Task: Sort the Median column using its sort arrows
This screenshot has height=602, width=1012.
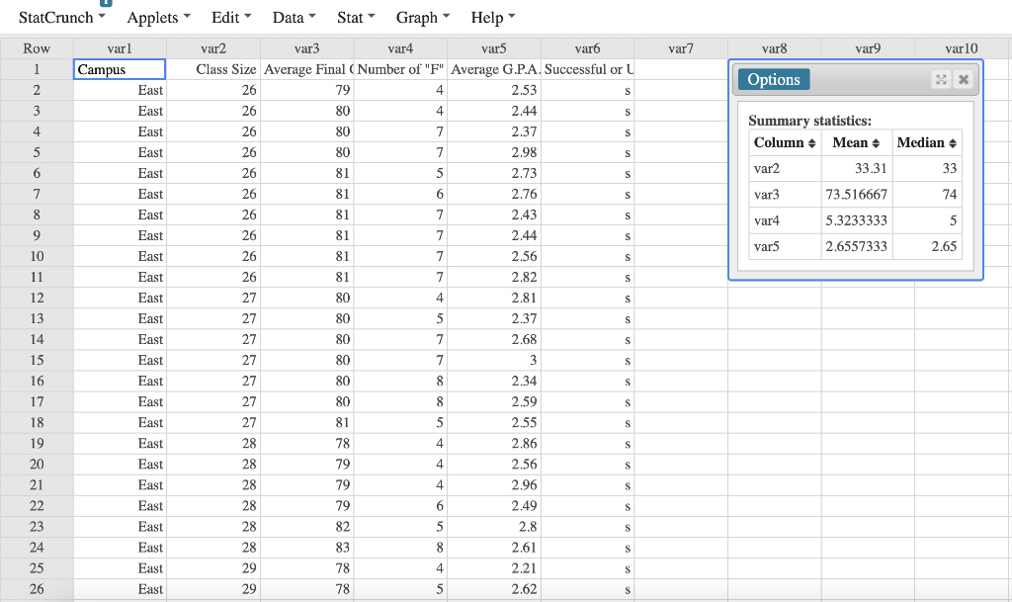Action: coord(951,142)
